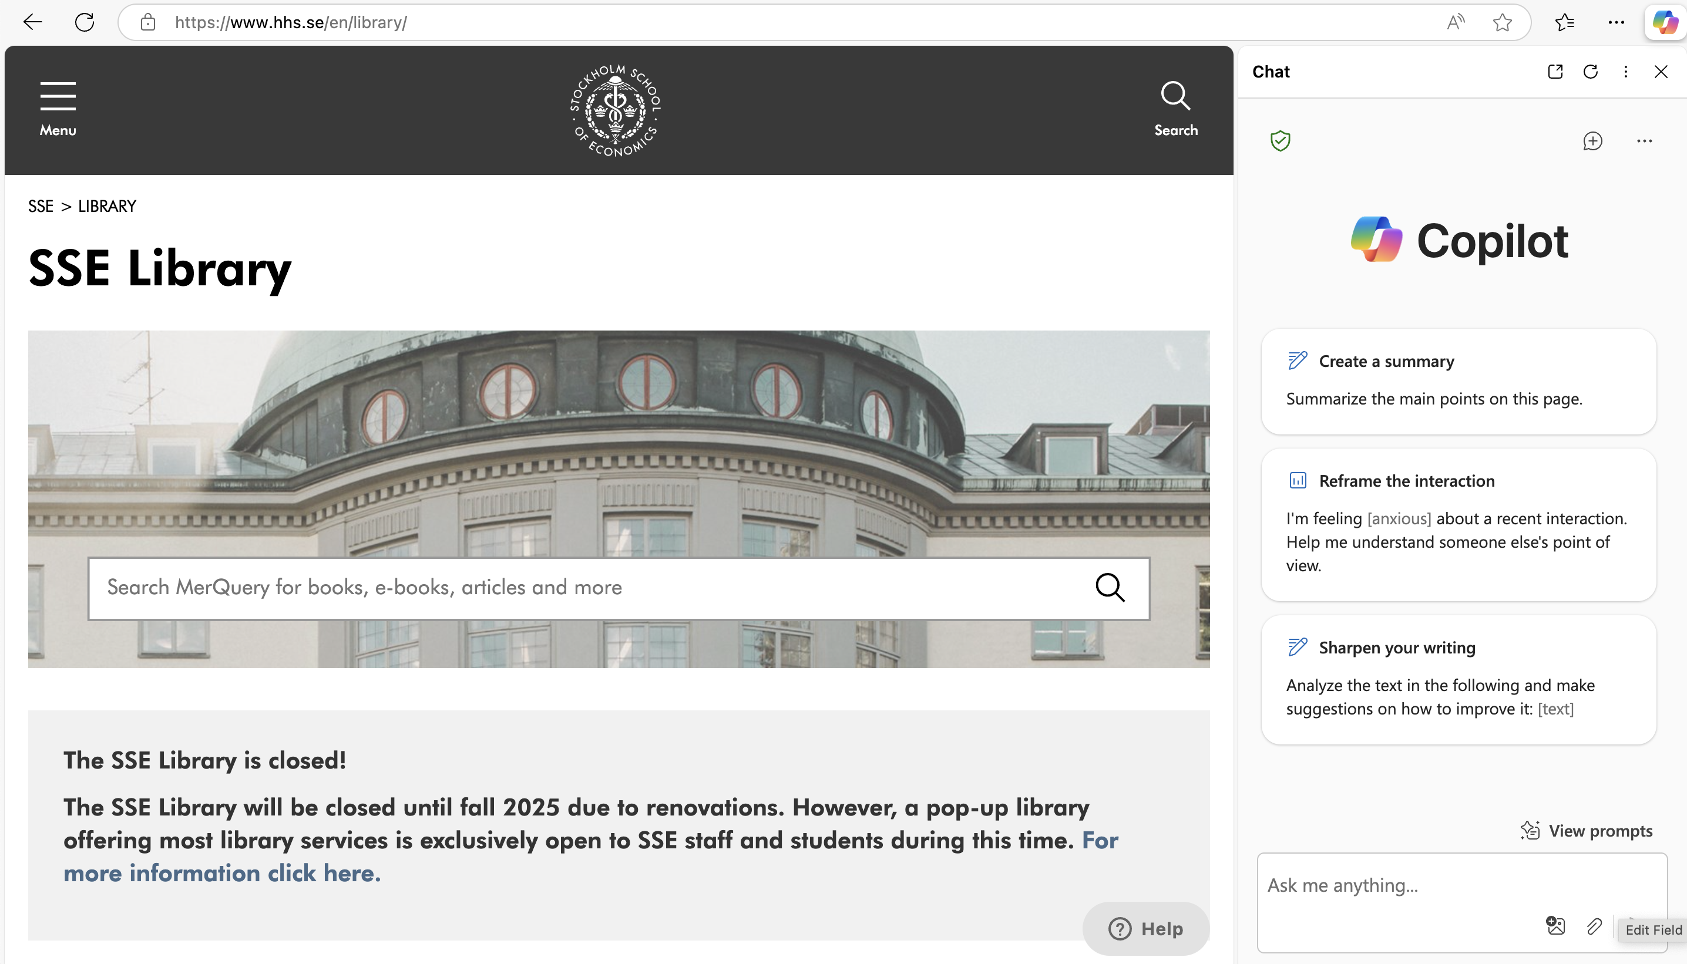This screenshot has height=964, width=1687.
Task: Open View prompts
Action: [x=1587, y=830]
